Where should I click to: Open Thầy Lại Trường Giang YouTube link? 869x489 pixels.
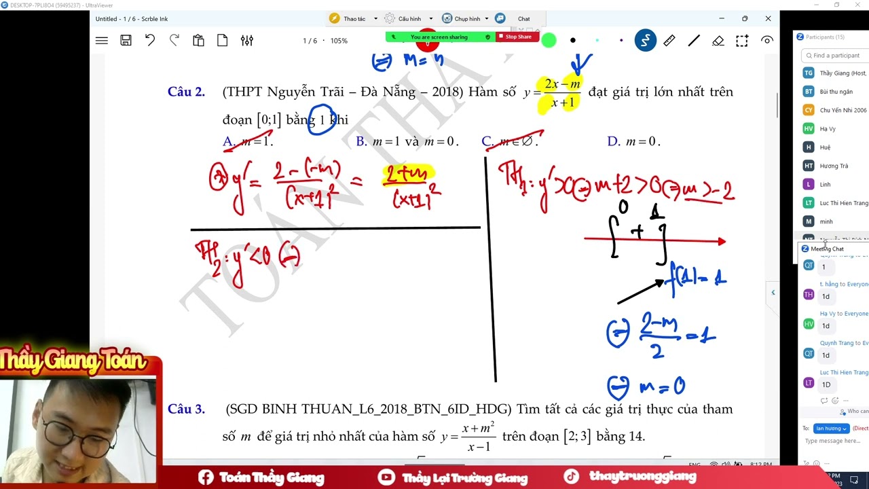point(452,477)
